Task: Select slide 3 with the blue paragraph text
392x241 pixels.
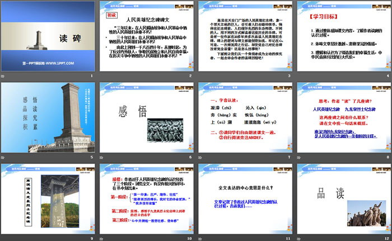Action: (x=244, y=39)
